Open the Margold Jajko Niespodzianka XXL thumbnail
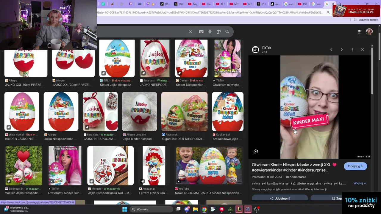The height and width of the screenshot is (214, 381). [110, 166]
